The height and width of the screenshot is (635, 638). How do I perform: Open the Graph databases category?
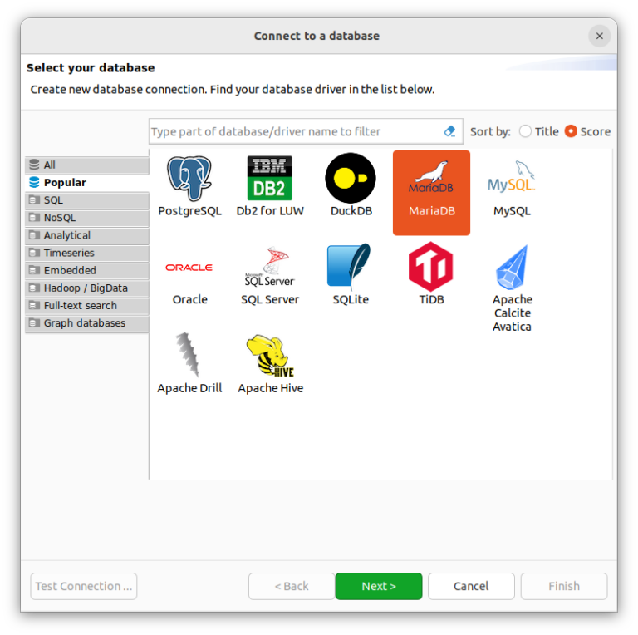click(84, 323)
